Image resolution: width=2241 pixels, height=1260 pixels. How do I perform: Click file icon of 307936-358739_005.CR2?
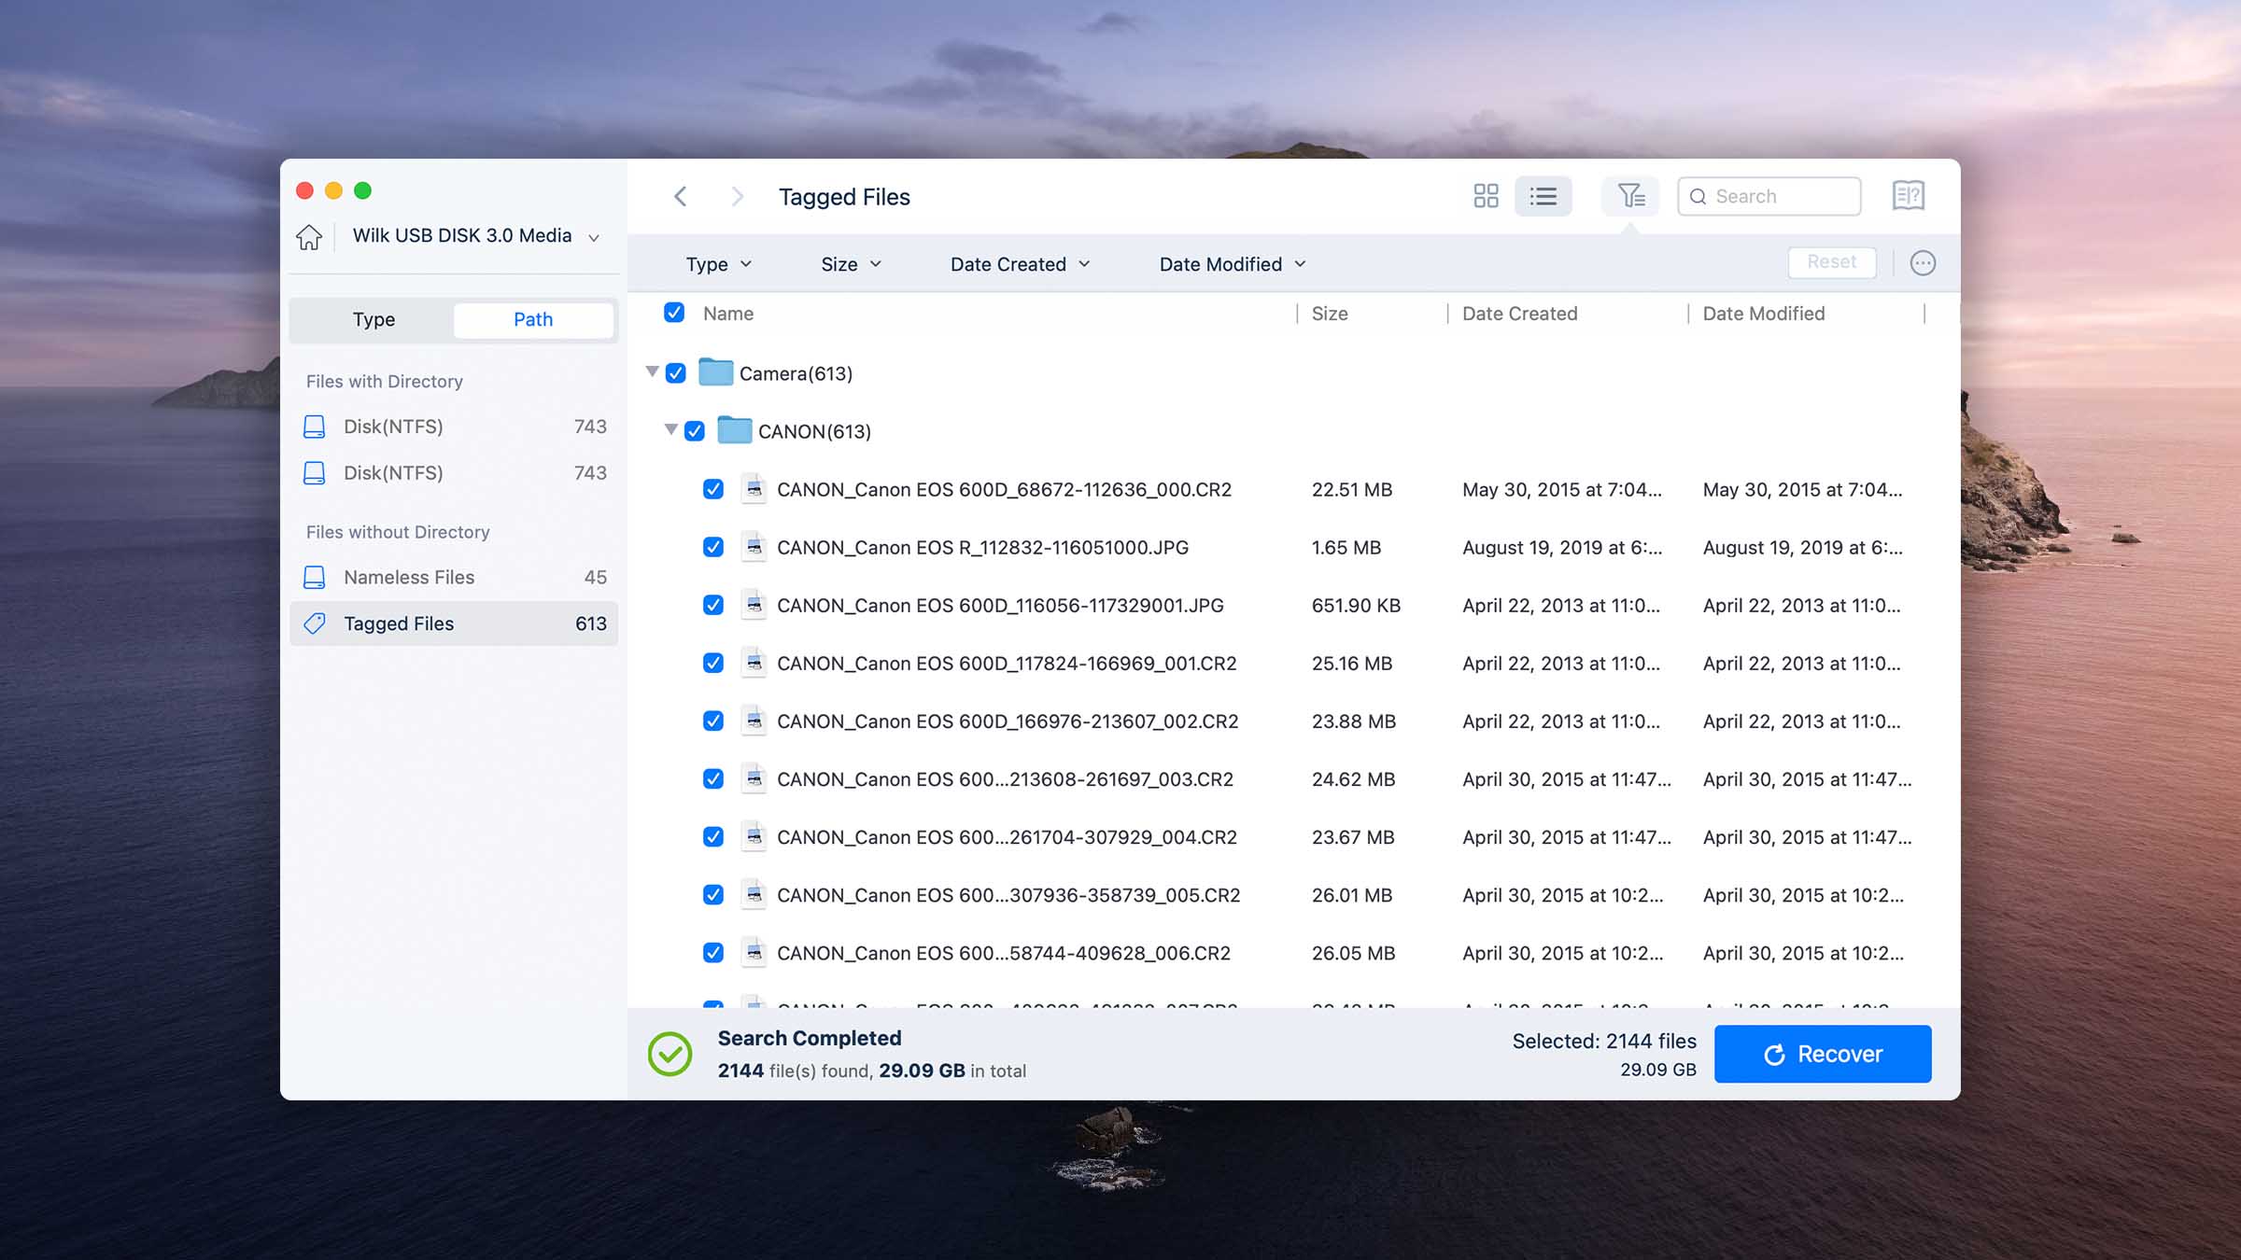[754, 894]
